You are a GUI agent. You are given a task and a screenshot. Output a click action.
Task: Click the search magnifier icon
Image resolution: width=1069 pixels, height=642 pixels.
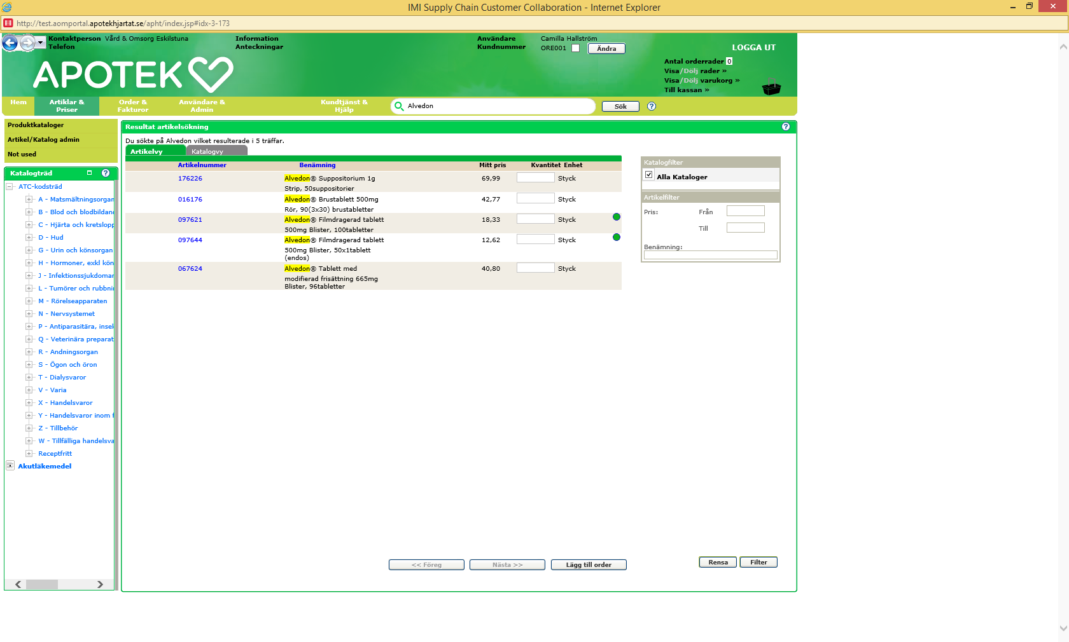pyautogui.click(x=399, y=106)
